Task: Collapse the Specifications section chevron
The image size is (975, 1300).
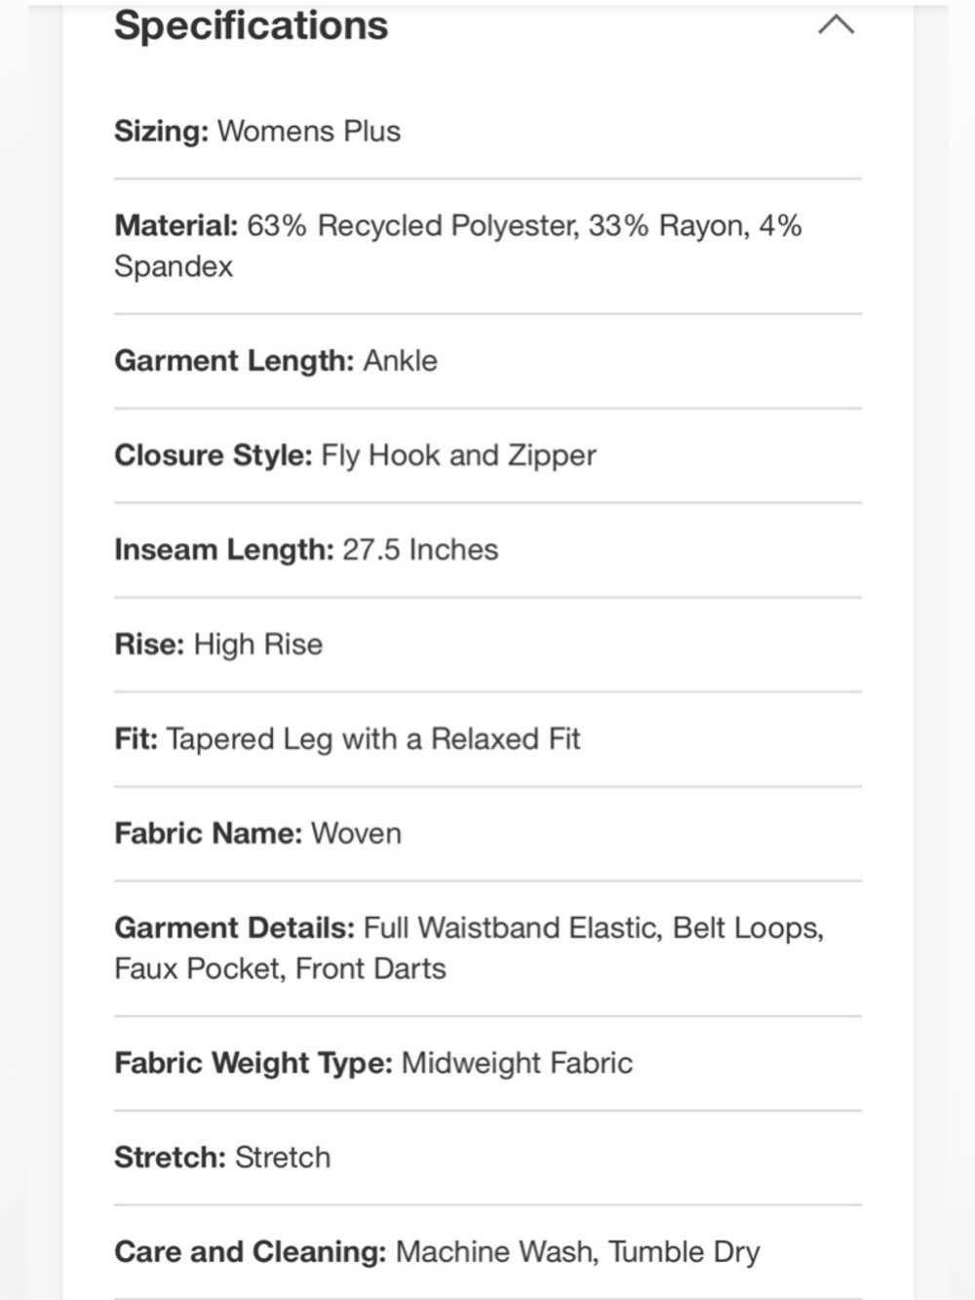Action: (x=836, y=24)
